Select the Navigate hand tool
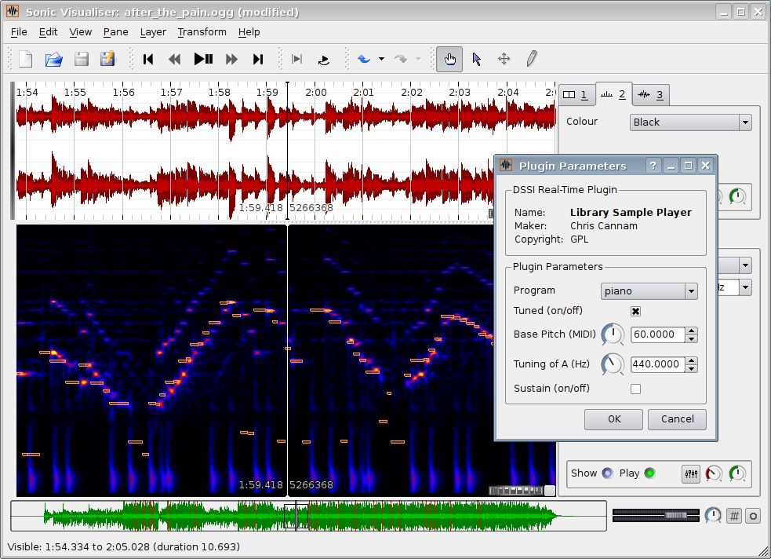The height and width of the screenshot is (559, 771). 449,59
